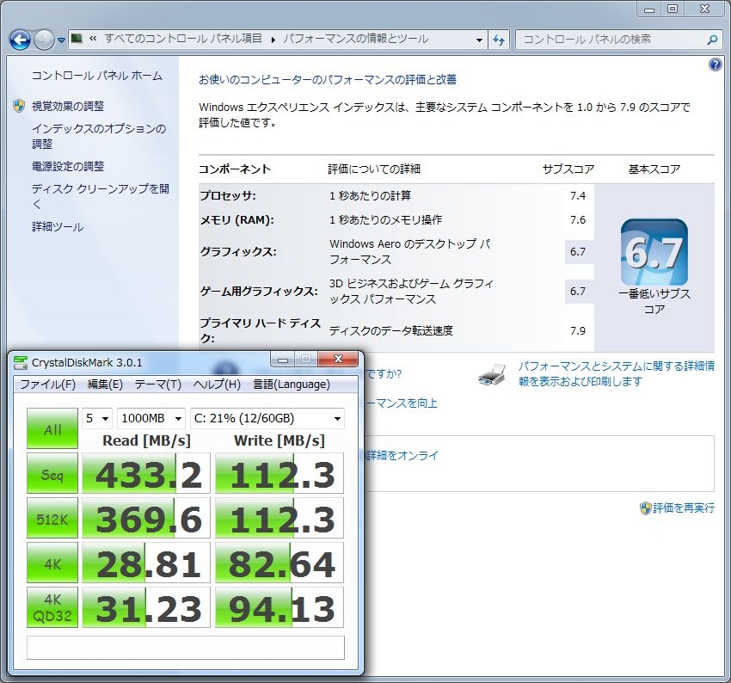
Task: Run all benchmarks with All button
Action: coord(52,428)
